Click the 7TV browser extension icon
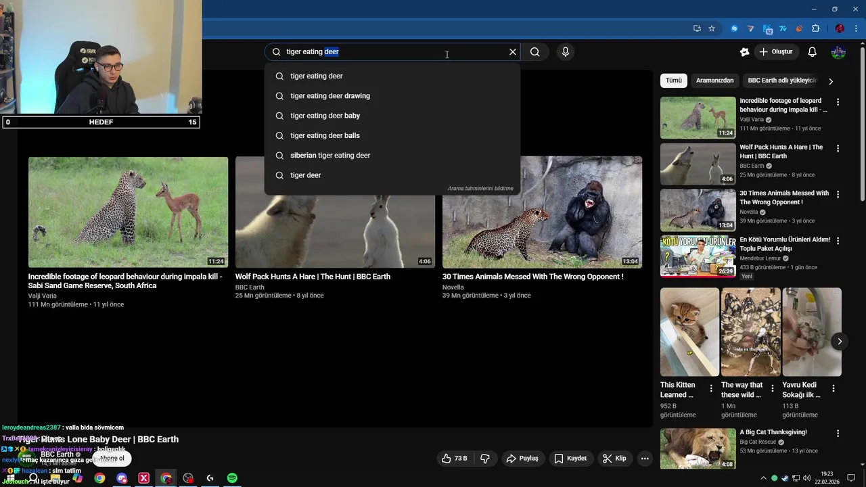Image resolution: width=866 pixels, height=487 pixels. coord(783,28)
